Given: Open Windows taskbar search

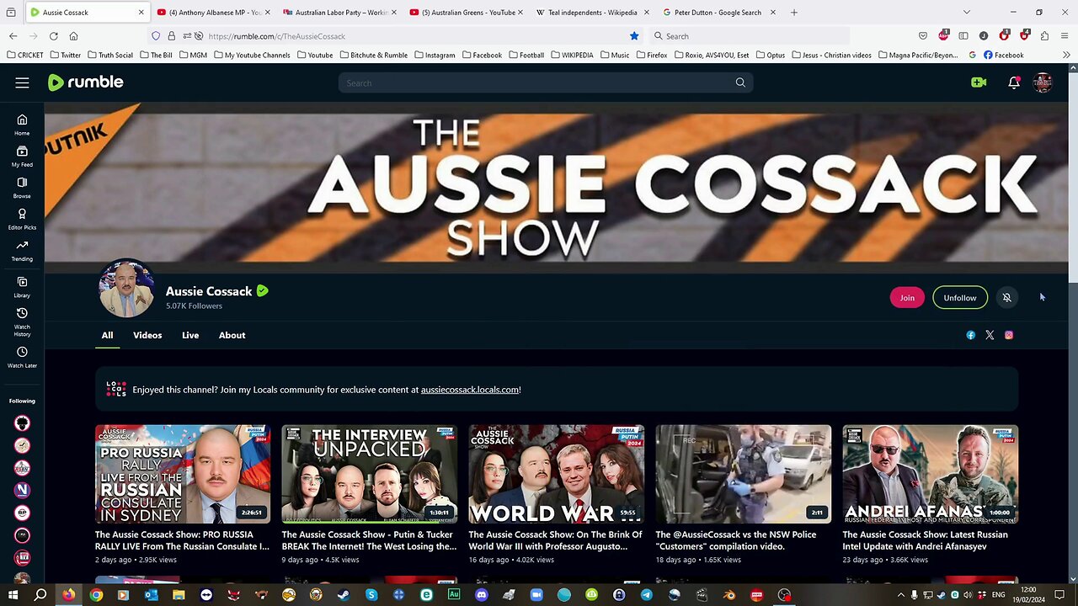Looking at the screenshot, I should tap(40, 595).
